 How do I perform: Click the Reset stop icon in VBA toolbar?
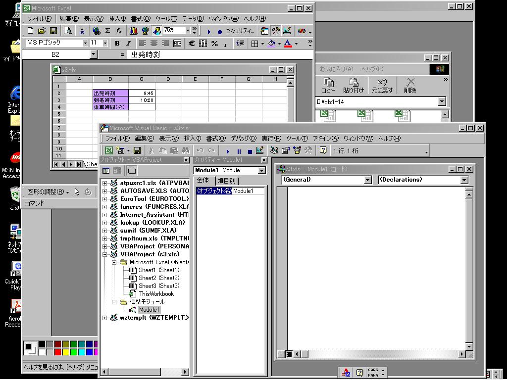(x=250, y=151)
